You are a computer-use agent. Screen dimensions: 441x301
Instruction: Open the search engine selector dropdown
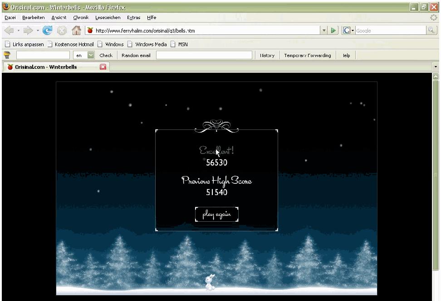click(353, 31)
